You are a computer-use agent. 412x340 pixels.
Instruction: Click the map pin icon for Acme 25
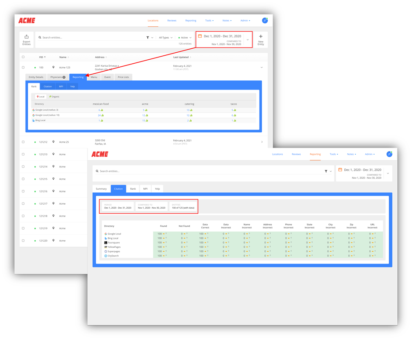coord(53,142)
